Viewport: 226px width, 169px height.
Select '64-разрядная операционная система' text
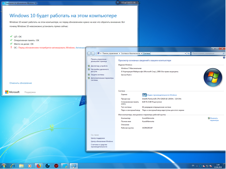point(157,107)
